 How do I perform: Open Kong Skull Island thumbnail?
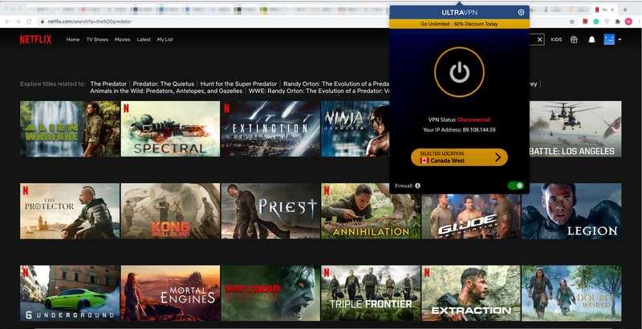tap(170, 211)
